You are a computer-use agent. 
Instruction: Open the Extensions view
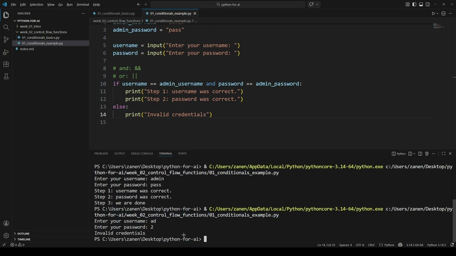tap(6, 64)
